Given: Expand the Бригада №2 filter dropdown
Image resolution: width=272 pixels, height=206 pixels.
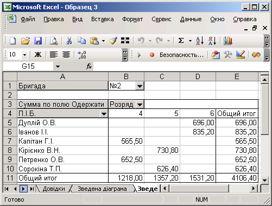Looking at the screenshot, I should pyautogui.click(x=140, y=86).
